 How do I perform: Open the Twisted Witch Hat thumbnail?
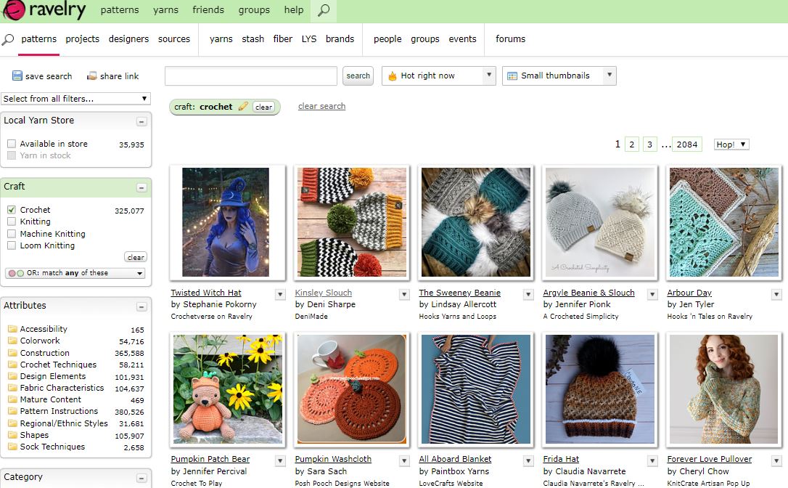226,222
